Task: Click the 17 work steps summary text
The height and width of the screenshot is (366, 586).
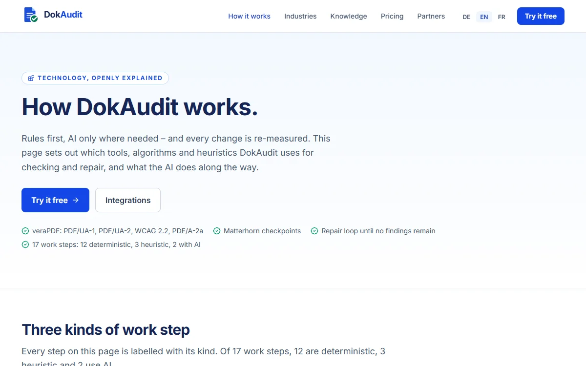Action: pos(116,244)
